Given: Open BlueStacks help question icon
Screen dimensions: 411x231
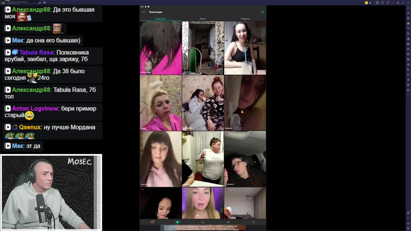Looking at the screenshot, I should tap(382, 3).
